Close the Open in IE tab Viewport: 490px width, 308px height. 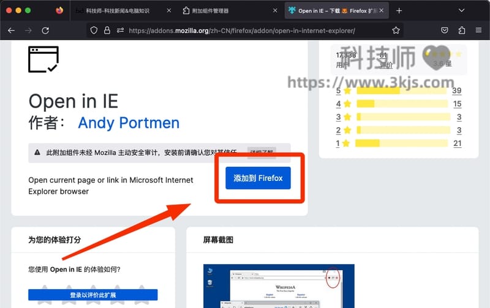(x=382, y=10)
